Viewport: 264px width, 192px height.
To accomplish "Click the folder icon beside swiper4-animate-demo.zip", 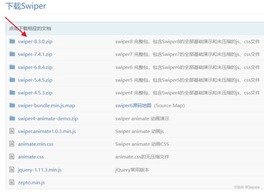I will click(12, 118).
